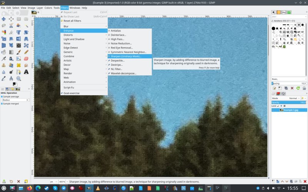308x192 pixels.
Task: Refresh brushes with the green arrow
Action: (x=298, y=88)
